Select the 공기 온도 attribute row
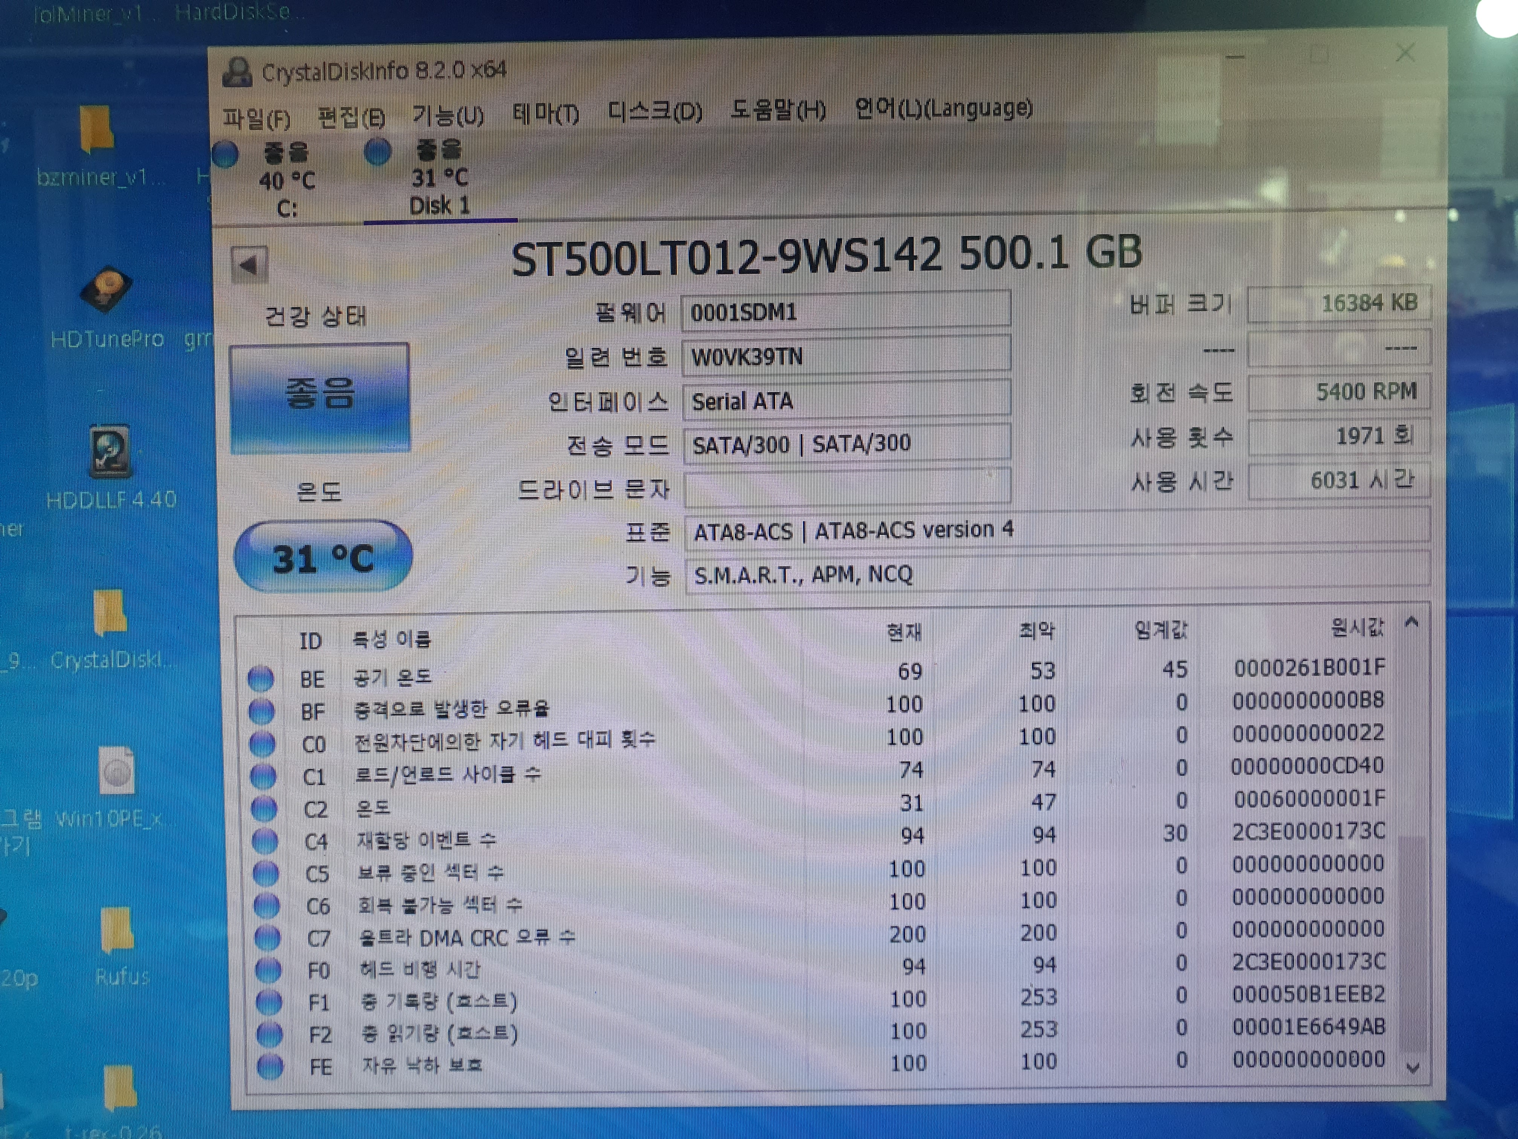This screenshot has width=1518, height=1139. point(817,674)
